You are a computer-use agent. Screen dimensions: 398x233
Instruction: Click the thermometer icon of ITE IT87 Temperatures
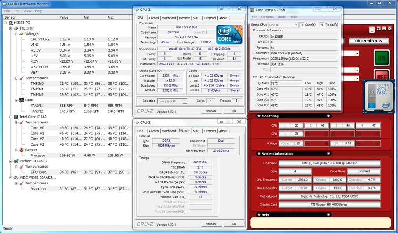22,78
